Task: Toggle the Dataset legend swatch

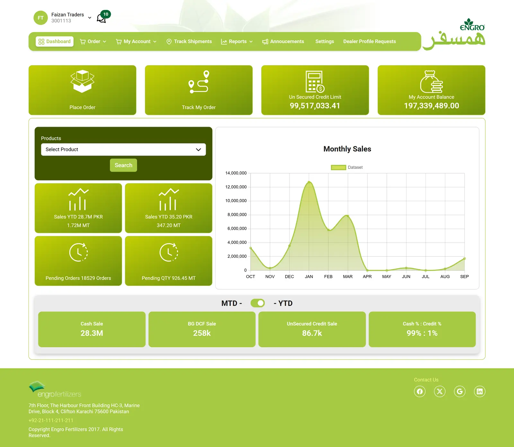Action: (338, 168)
